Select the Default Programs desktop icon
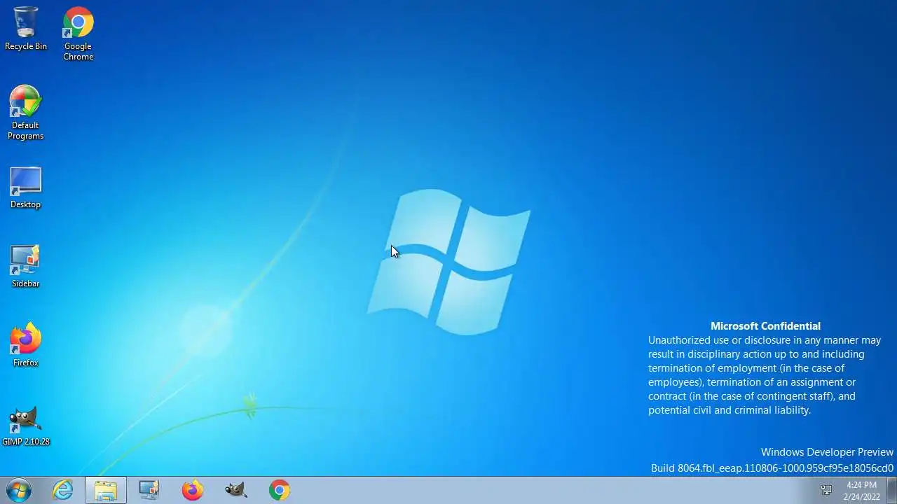This screenshot has width=897, height=504. pos(25,113)
